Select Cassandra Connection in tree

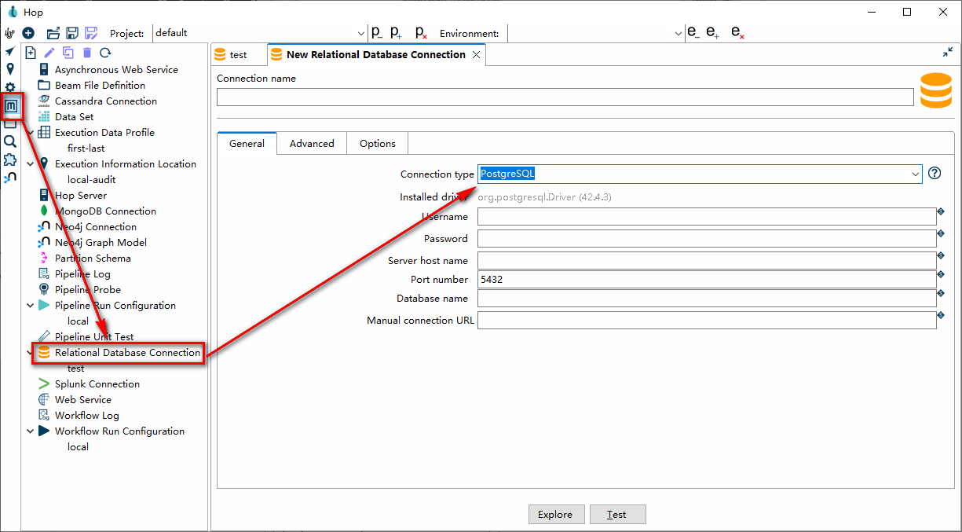coord(106,101)
